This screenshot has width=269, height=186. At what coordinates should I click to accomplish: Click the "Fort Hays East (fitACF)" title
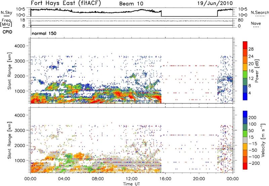(66, 3)
